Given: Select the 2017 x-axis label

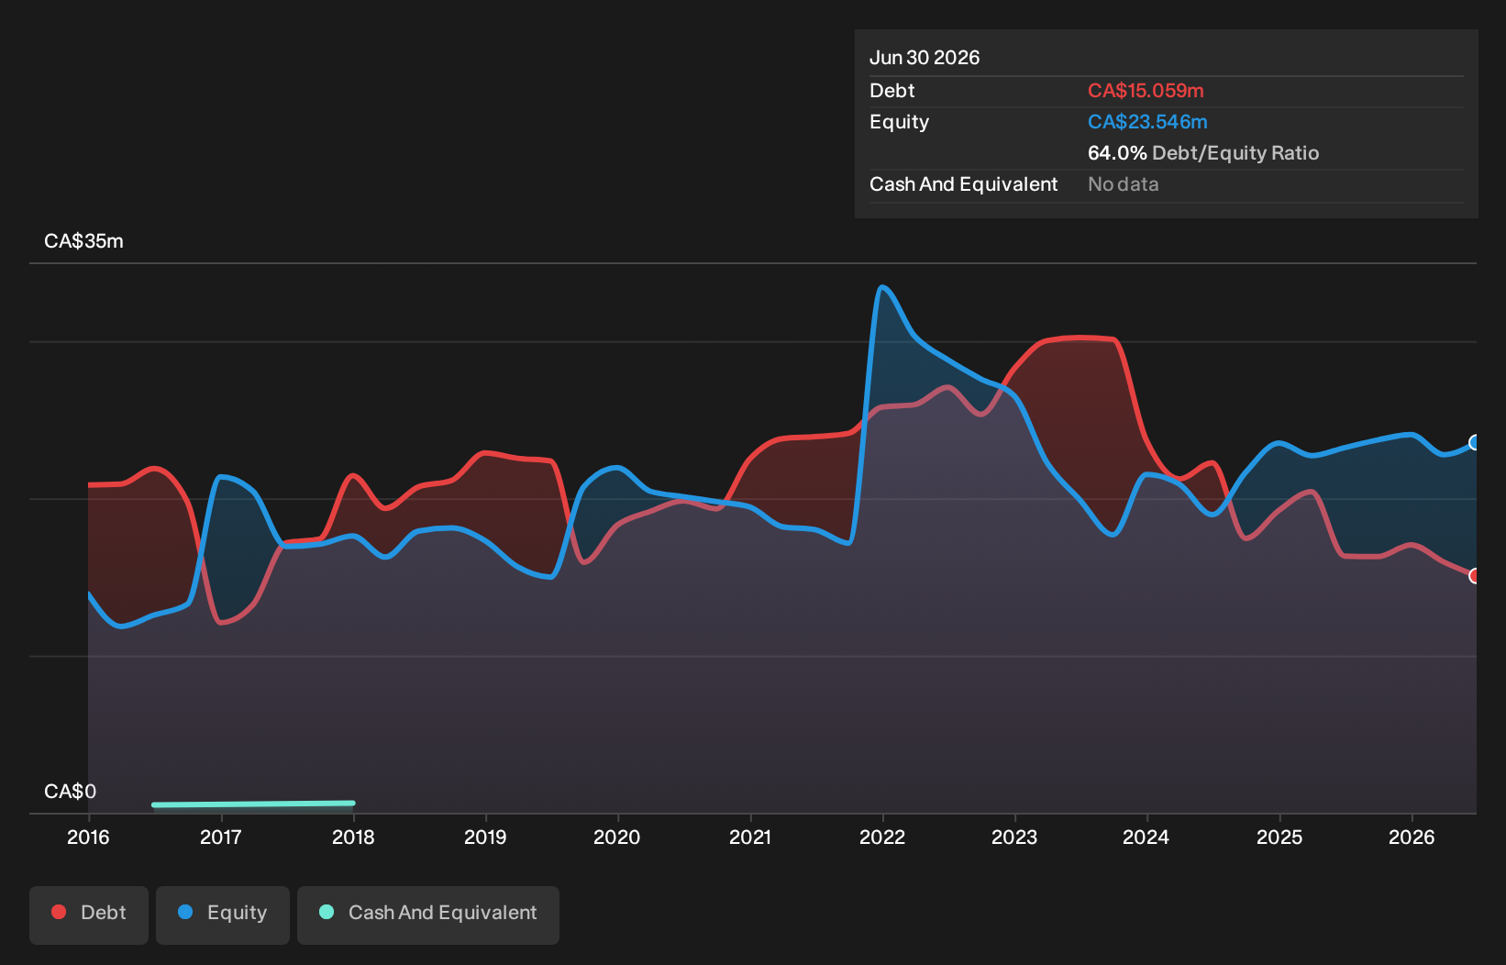Looking at the screenshot, I should (x=221, y=837).
